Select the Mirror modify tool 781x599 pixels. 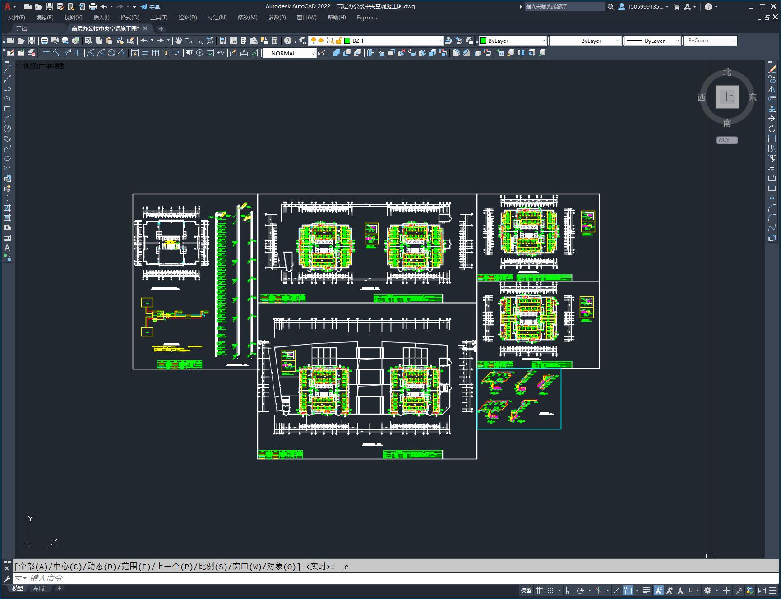point(772,89)
